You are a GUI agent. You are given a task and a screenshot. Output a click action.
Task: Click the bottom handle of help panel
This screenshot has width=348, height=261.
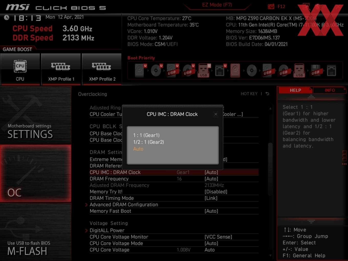click(x=311, y=221)
